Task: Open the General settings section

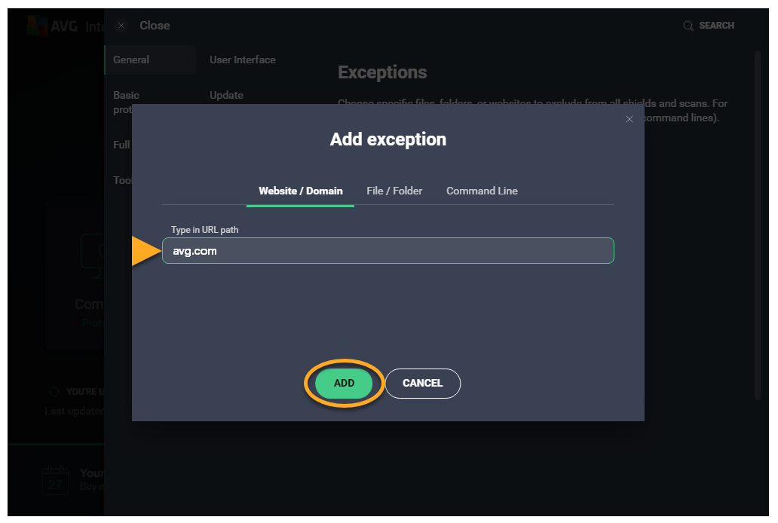Action: tap(131, 60)
